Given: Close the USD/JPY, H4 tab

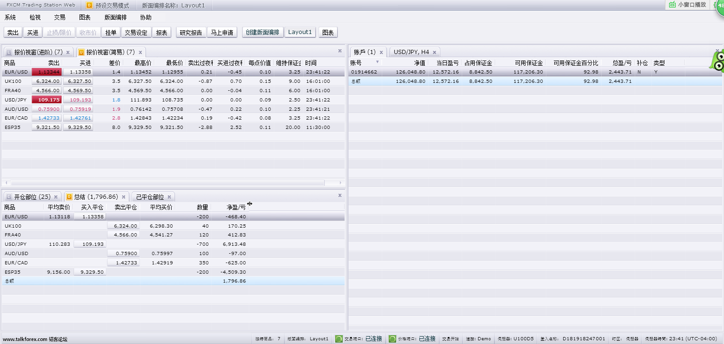Looking at the screenshot, I should pyautogui.click(x=434, y=52).
